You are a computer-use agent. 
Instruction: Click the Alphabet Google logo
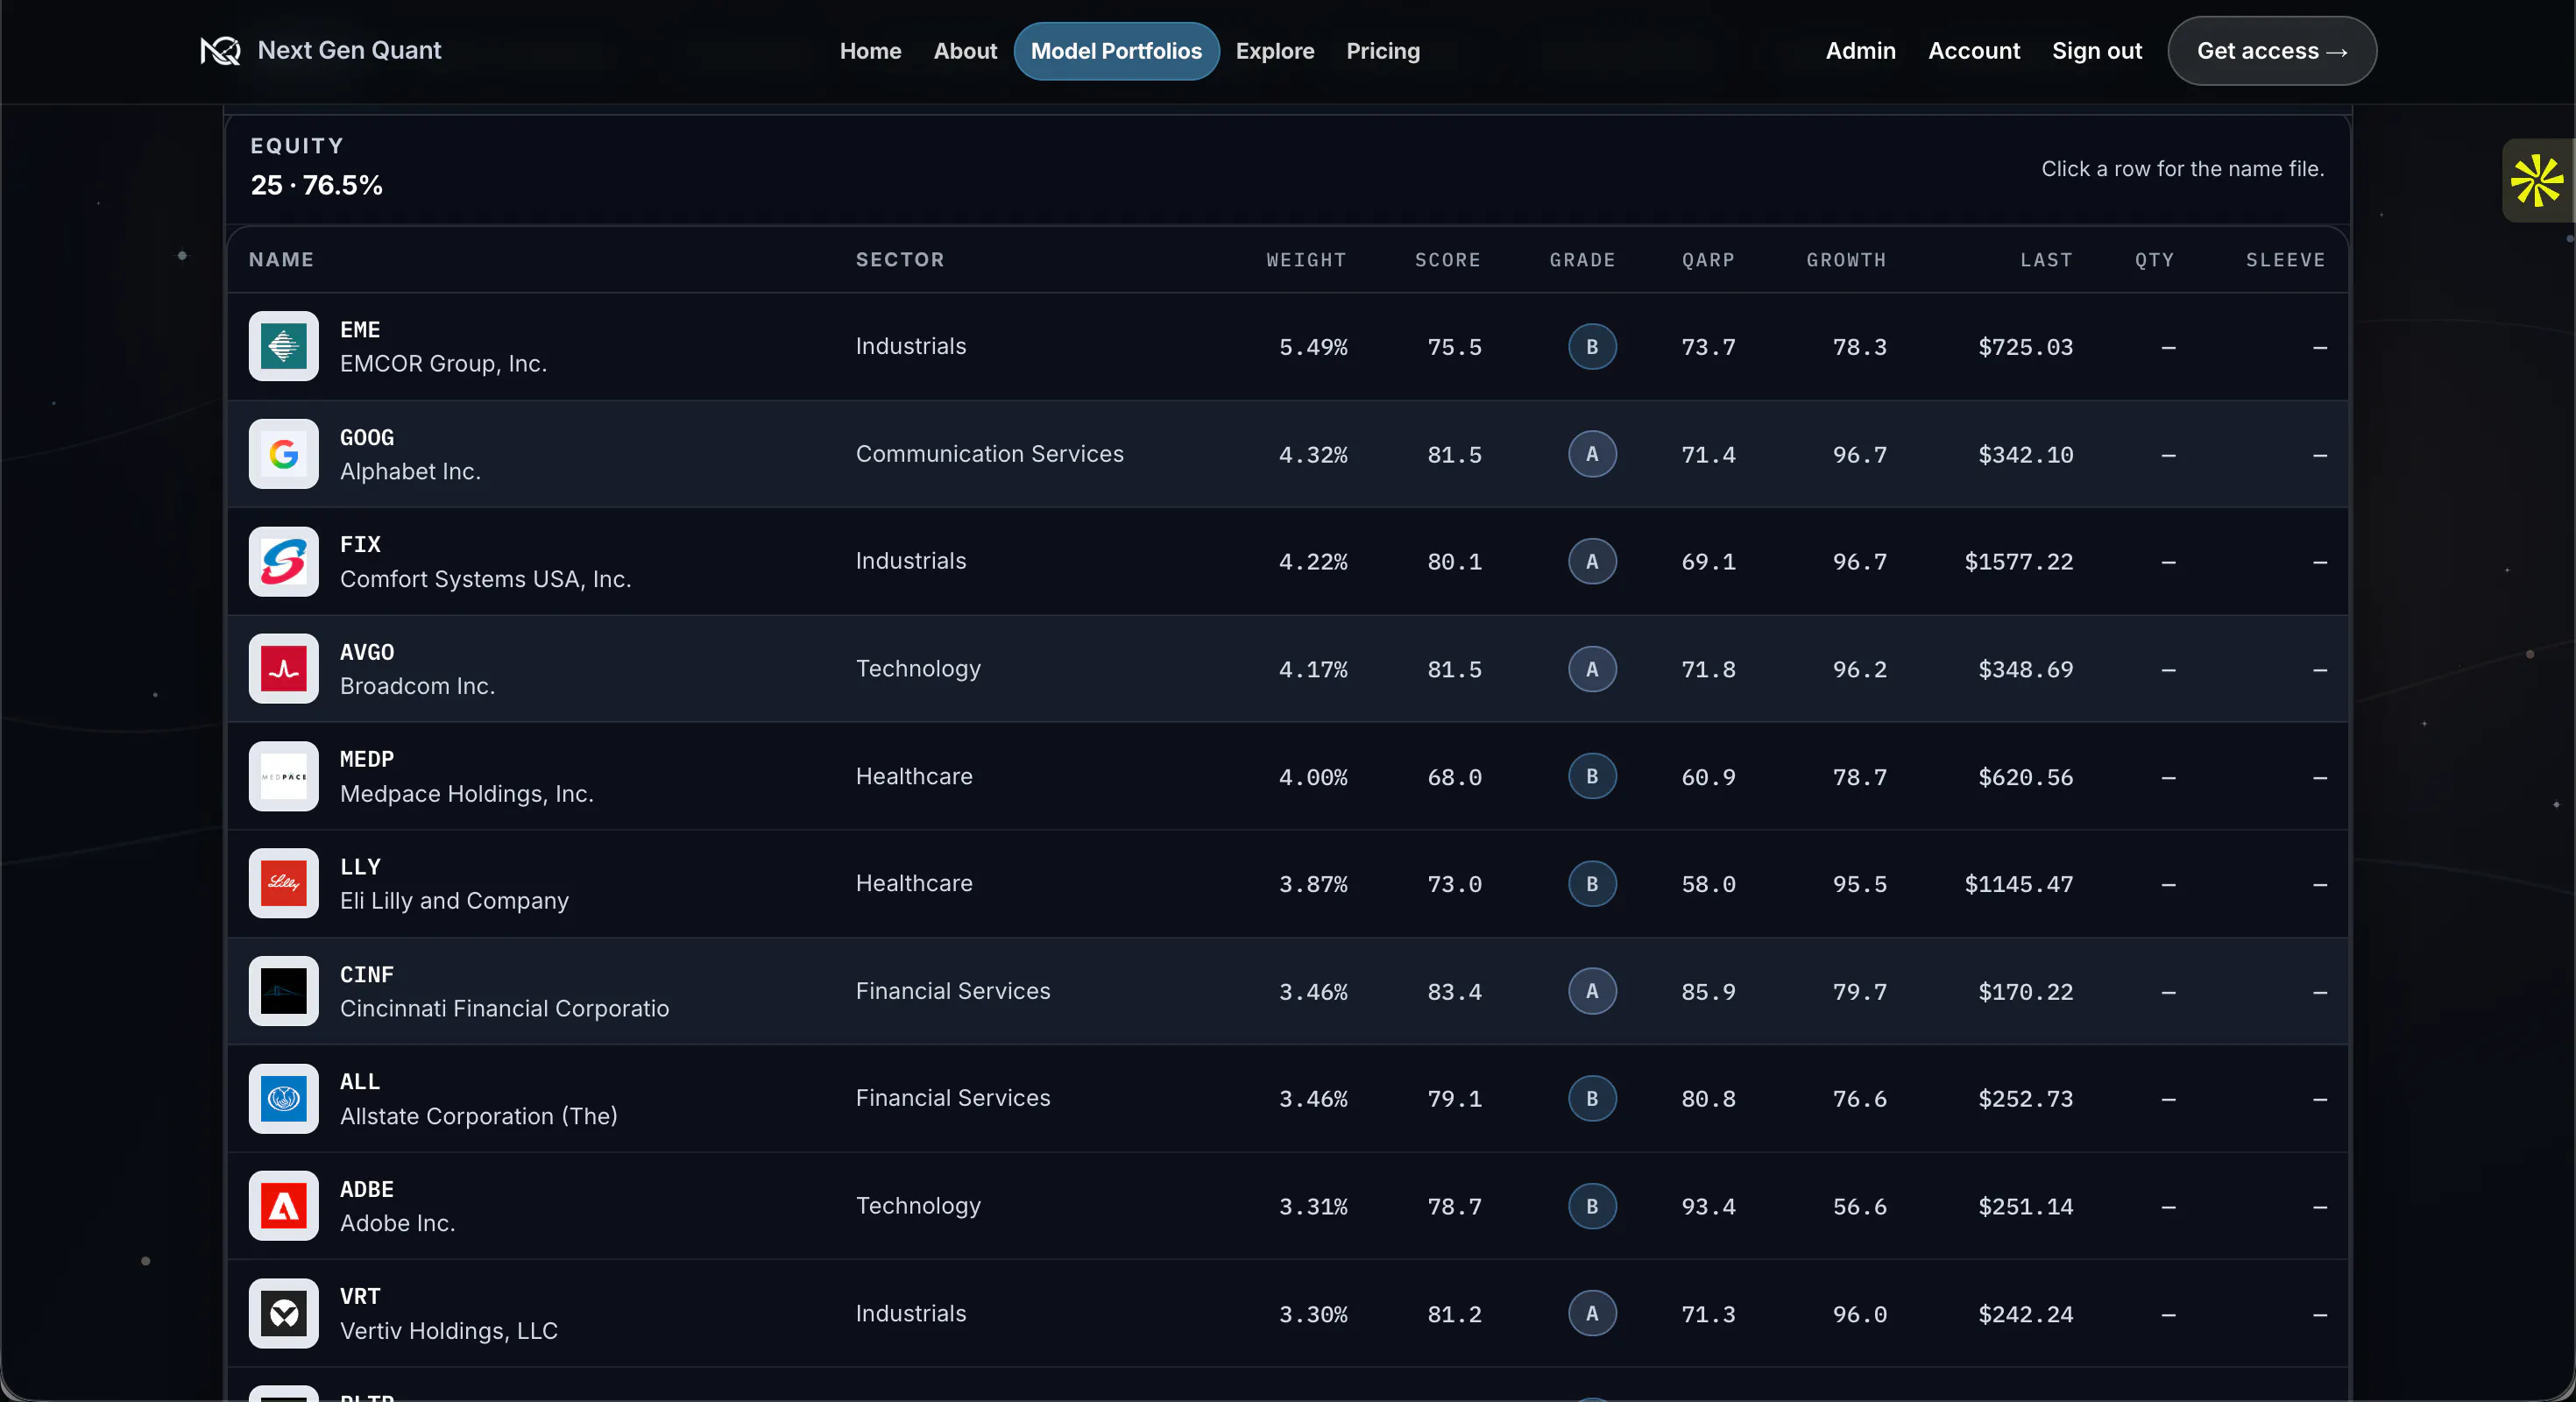tap(284, 454)
